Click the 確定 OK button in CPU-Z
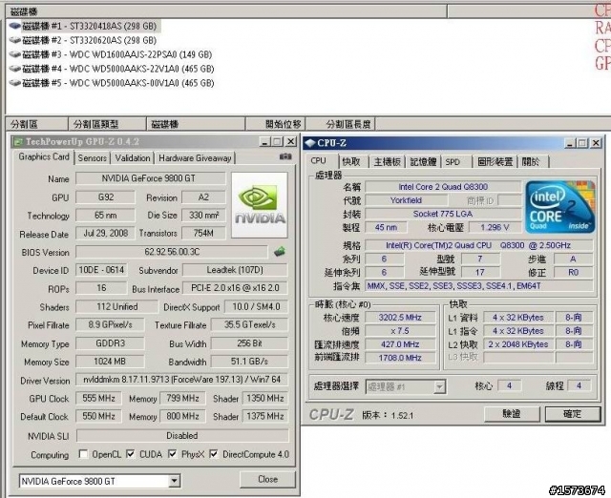 point(573,414)
